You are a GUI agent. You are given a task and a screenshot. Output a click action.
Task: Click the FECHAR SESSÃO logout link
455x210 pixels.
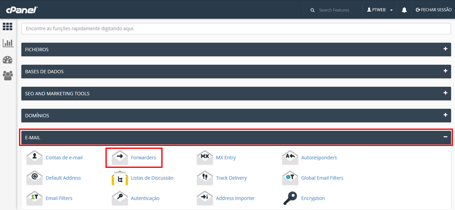[433, 10]
